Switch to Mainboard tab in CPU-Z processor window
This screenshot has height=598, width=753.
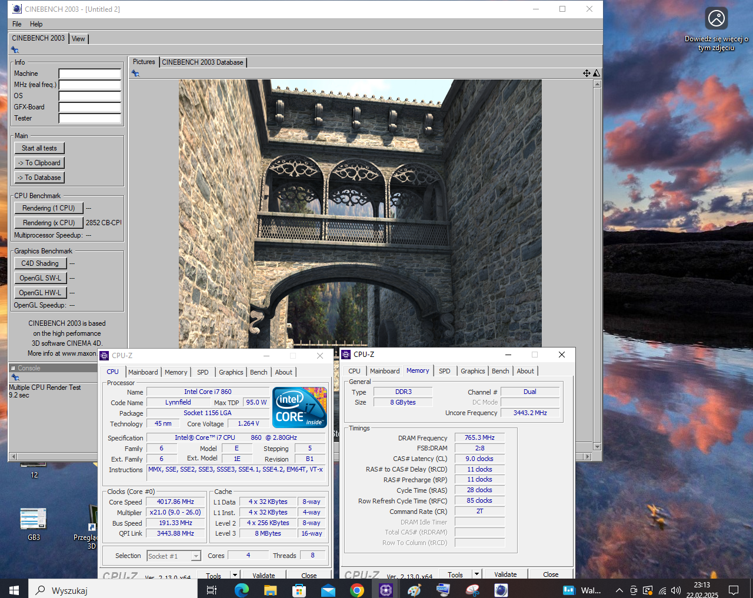pos(143,372)
